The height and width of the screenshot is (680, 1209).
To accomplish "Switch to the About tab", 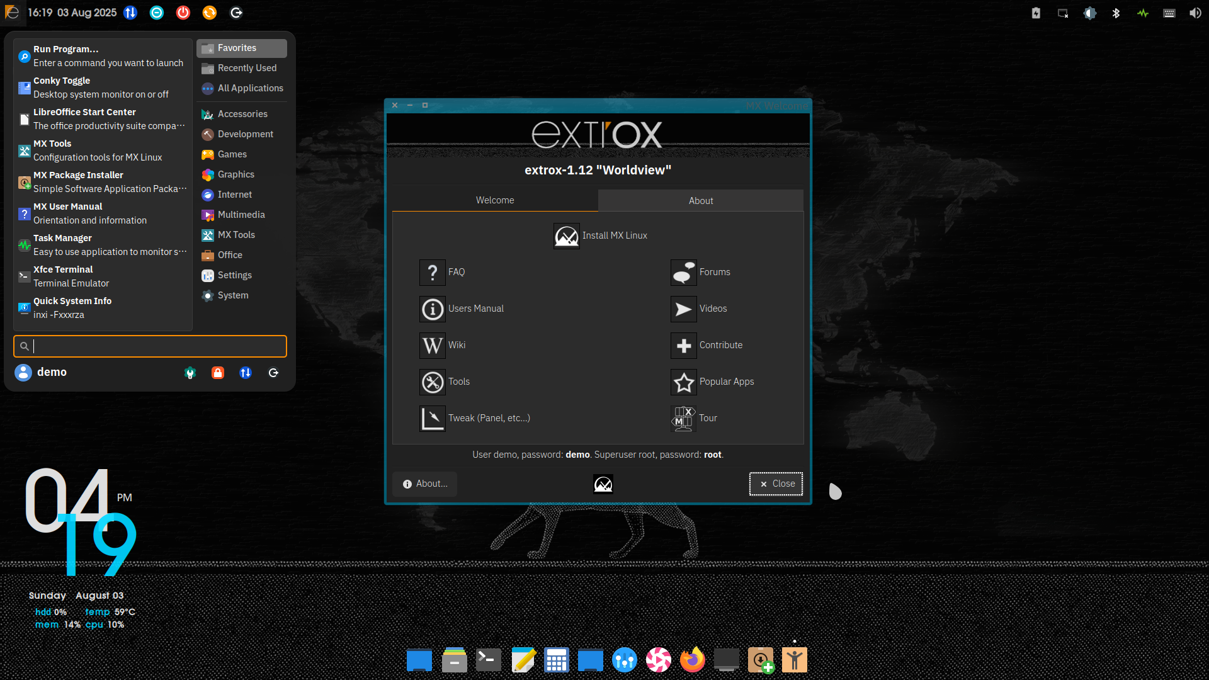I will click(x=701, y=201).
